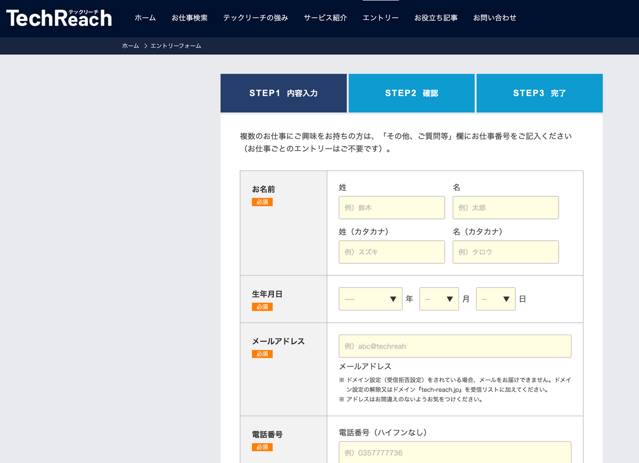
Task: Click the メールアドレス row heading
Action: click(278, 341)
